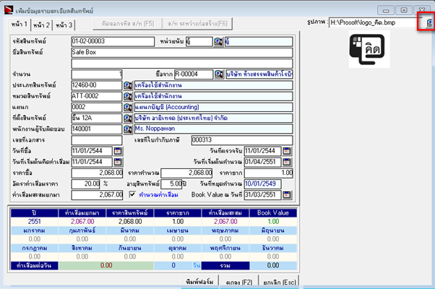Open the calendar for the purchase date field
The height and width of the screenshot is (289, 435).
[x=118, y=151]
